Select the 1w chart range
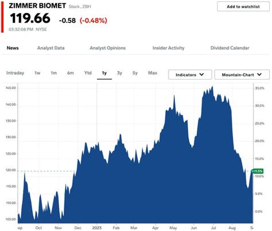This screenshot has height=231, width=272. click(x=37, y=73)
